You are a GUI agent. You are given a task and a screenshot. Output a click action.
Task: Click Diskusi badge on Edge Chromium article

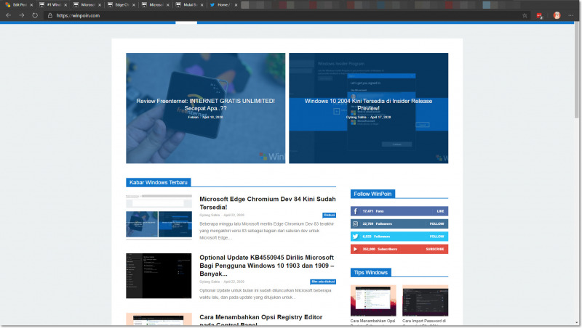pyautogui.click(x=330, y=215)
